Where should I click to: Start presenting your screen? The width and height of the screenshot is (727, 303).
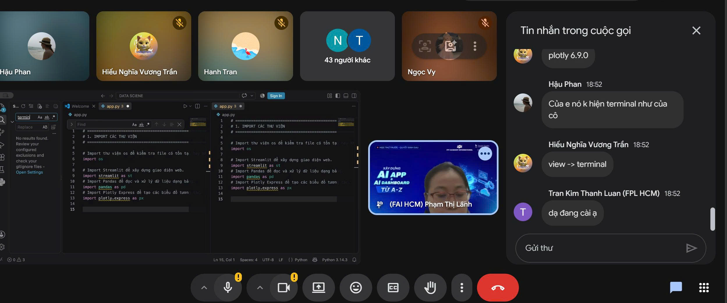[319, 288]
